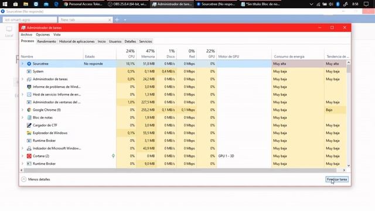Select the Sourcetree process icon
Viewport: 375px width, 211px height.
29,64
